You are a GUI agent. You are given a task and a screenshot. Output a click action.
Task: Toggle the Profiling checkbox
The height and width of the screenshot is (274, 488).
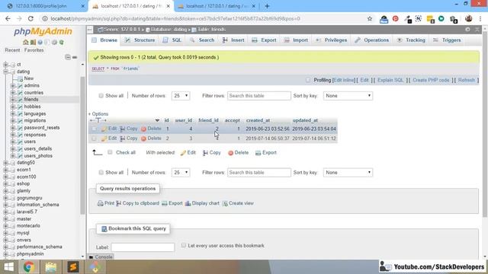(x=308, y=80)
